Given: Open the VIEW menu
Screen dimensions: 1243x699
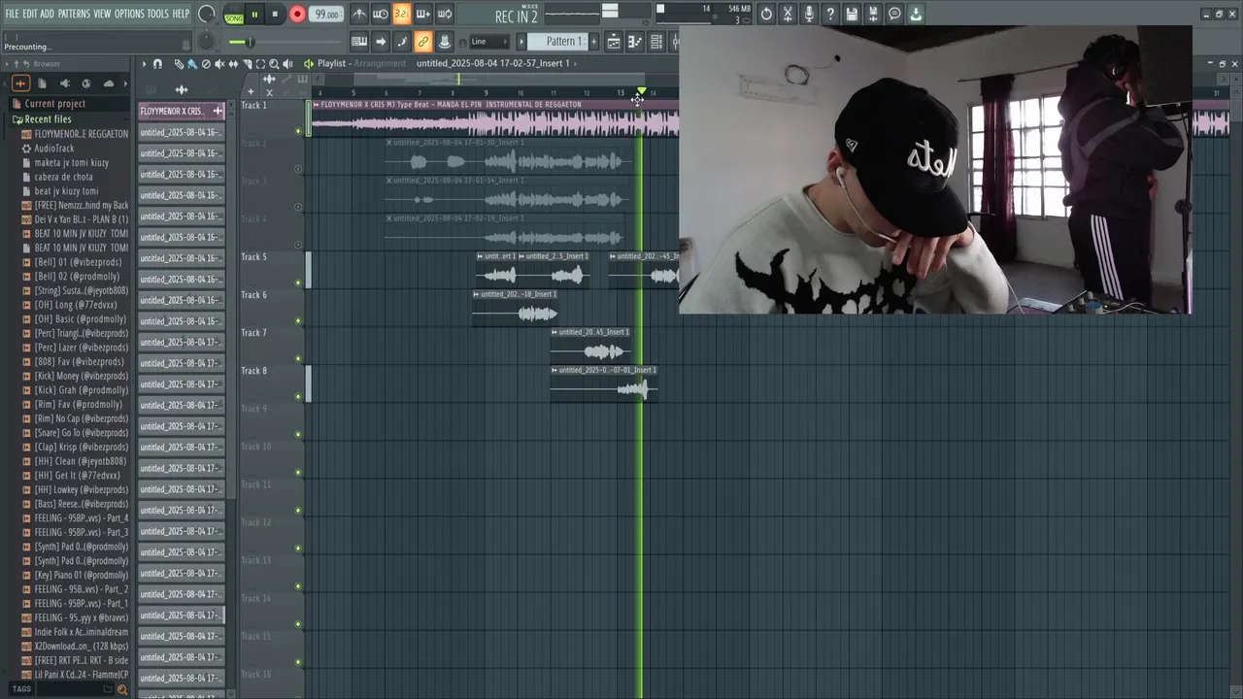Looking at the screenshot, I should click(102, 14).
